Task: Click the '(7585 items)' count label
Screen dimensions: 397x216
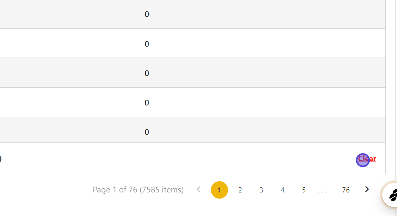Action: 162,190
